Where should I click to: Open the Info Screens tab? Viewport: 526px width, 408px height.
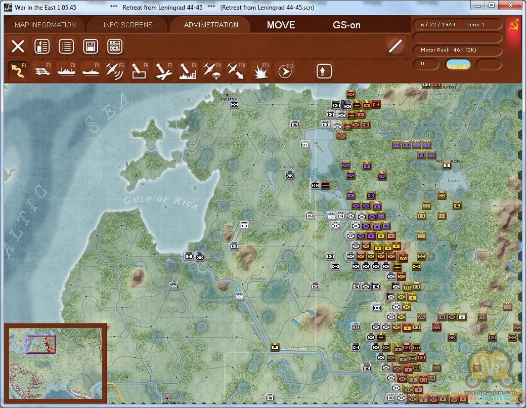pos(127,25)
